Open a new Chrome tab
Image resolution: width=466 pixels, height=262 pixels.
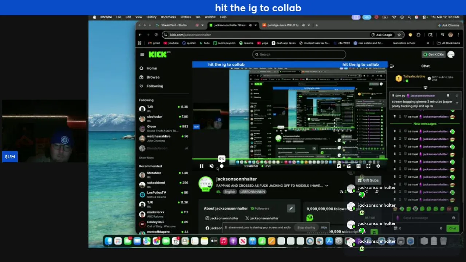pos(317,25)
